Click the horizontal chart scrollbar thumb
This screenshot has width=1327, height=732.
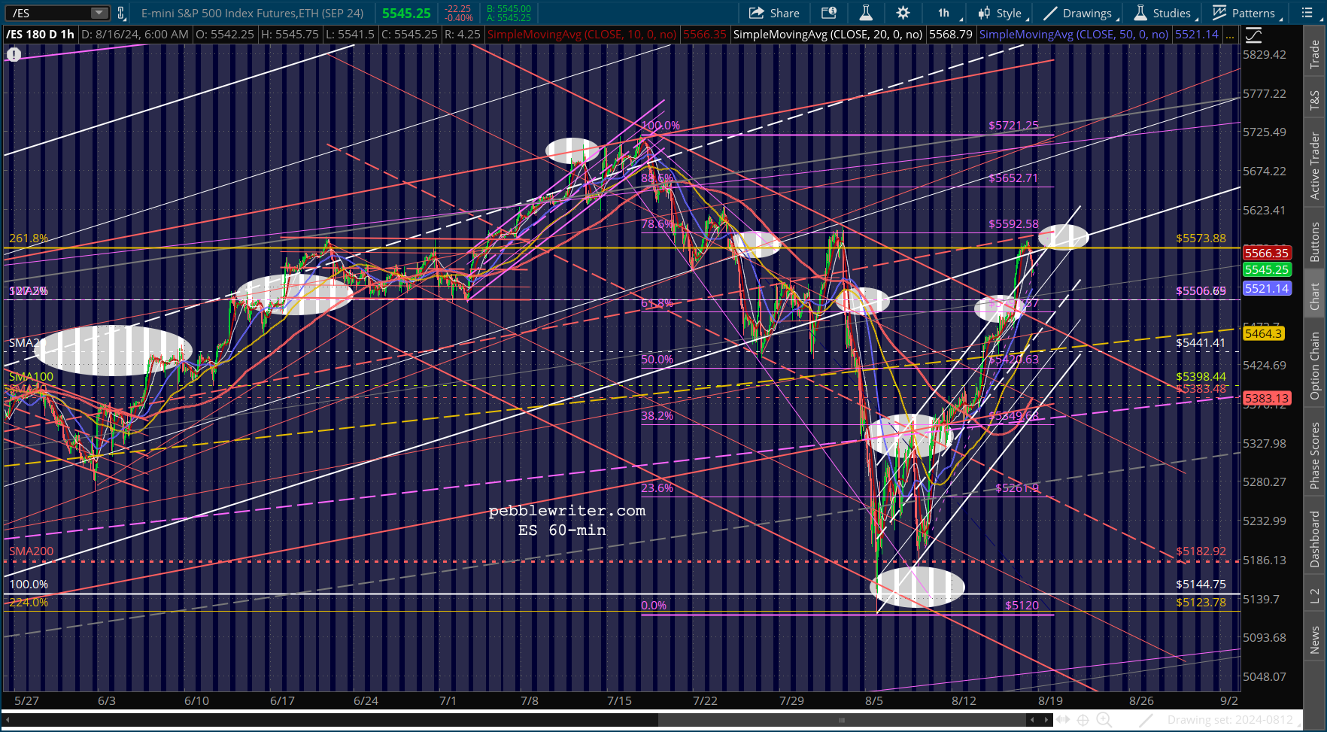(x=842, y=720)
